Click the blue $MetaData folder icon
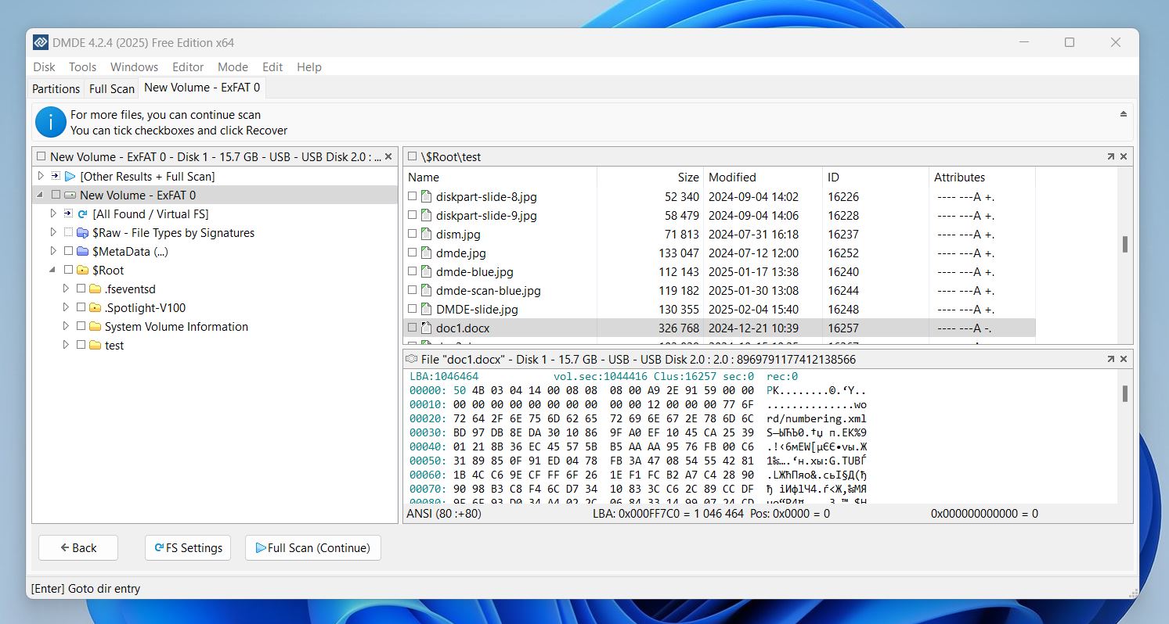The height and width of the screenshot is (624, 1169). click(82, 252)
